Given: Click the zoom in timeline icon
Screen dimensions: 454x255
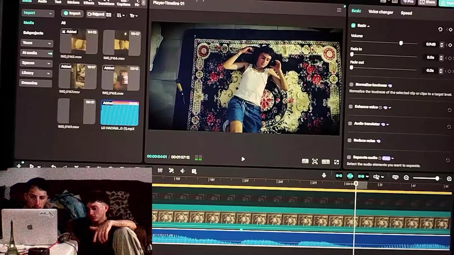Looking at the screenshot, I should coord(449,179).
